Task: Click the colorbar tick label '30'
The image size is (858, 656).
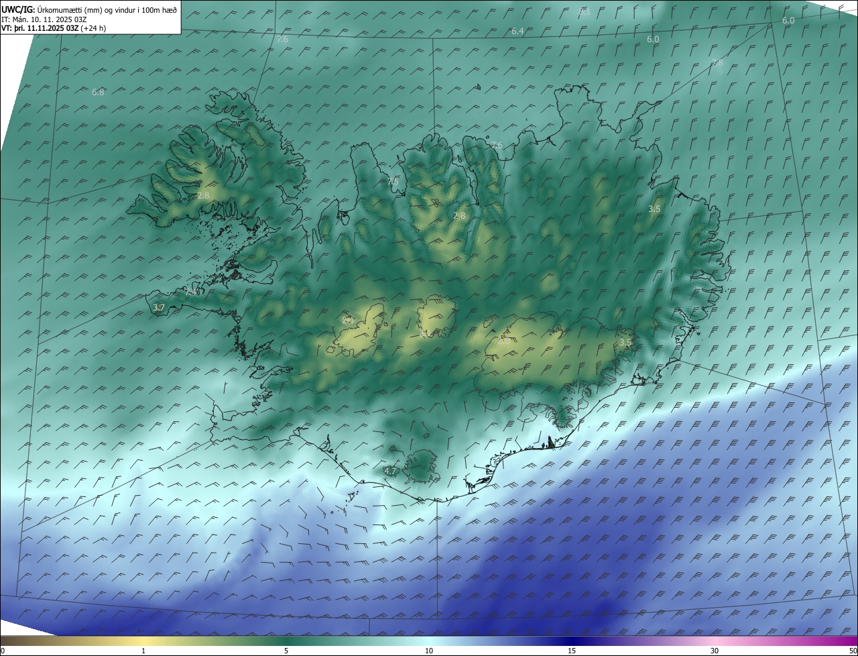Action: [x=715, y=651]
